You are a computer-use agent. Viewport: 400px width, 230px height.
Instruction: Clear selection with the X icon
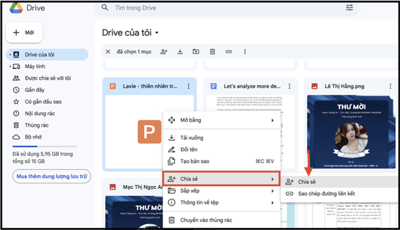(108, 52)
